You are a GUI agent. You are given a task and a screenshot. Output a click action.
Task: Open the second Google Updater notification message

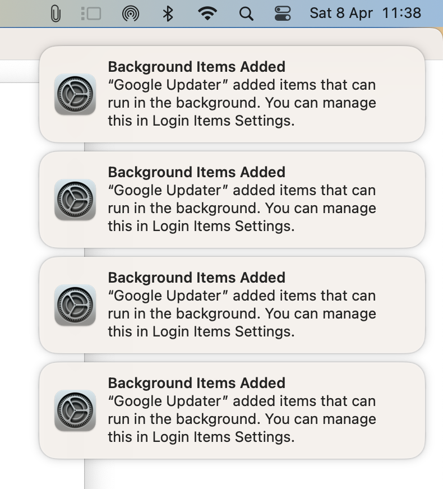point(242,209)
